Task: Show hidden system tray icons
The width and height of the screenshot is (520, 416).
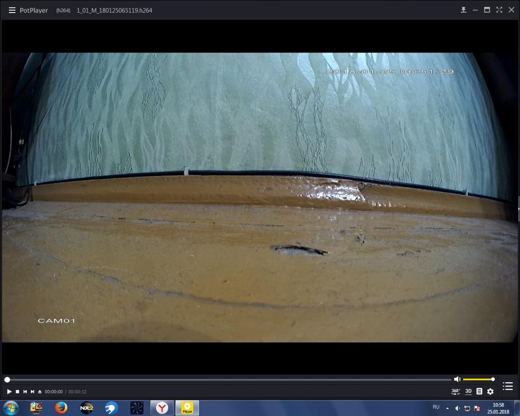Action: [448, 408]
